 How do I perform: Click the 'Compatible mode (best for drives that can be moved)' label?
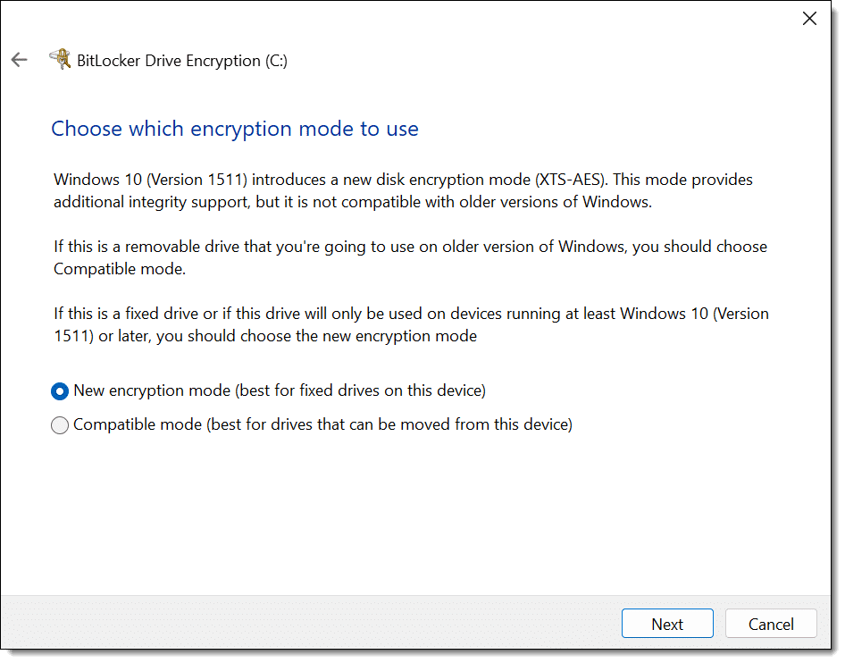click(322, 424)
